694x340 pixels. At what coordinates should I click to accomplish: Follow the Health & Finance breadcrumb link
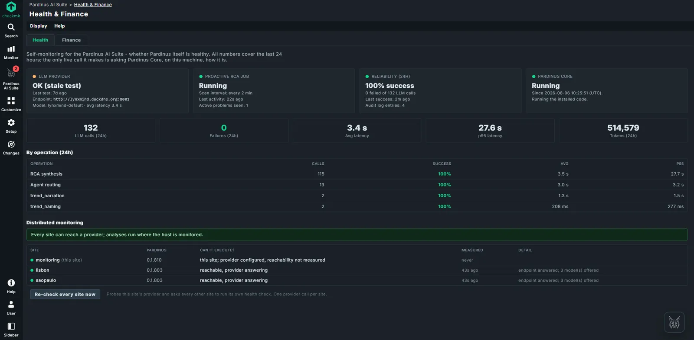tap(93, 5)
